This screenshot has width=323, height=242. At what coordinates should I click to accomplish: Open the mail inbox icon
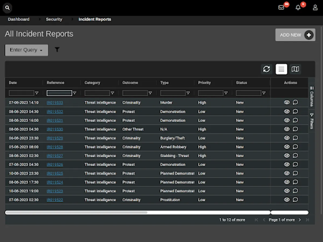click(x=281, y=8)
